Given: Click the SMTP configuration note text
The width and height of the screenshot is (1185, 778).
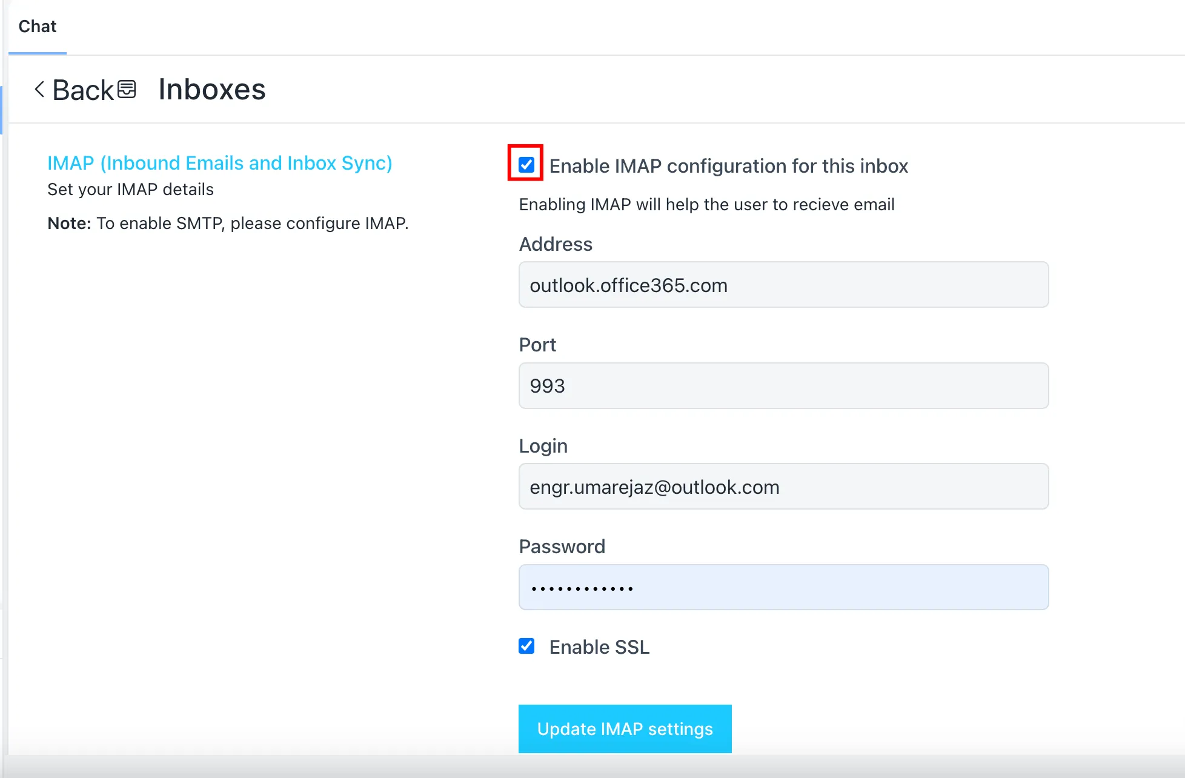Looking at the screenshot, I should click(228, 224).
